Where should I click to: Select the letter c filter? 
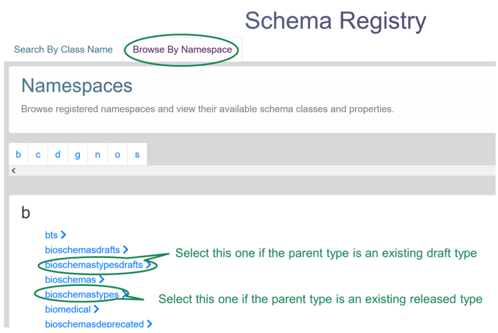(x=38, y=154)
